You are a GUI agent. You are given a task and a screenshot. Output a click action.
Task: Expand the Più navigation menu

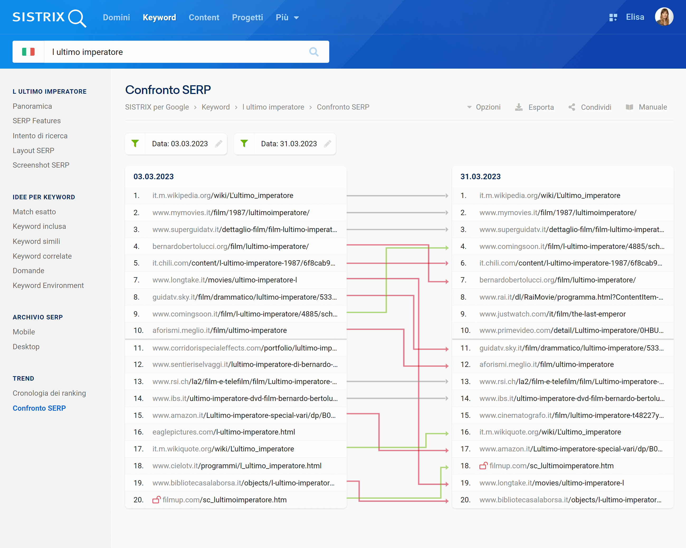click(285, 18)
